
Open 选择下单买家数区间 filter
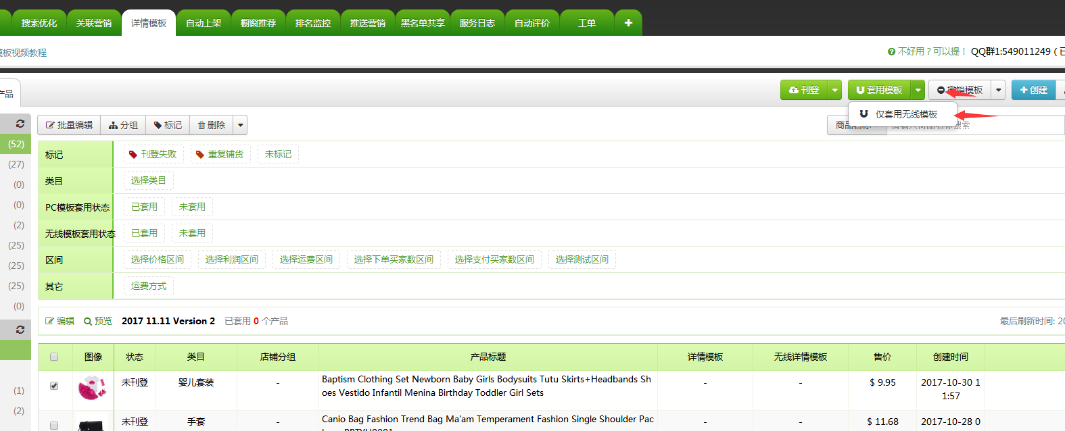click(394, 259)
